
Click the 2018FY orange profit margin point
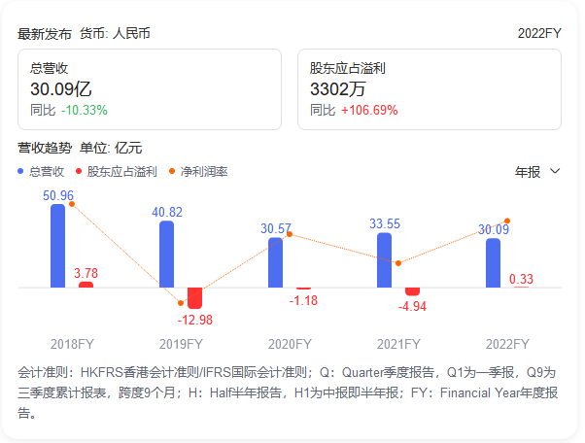click(x=72, y=204)
